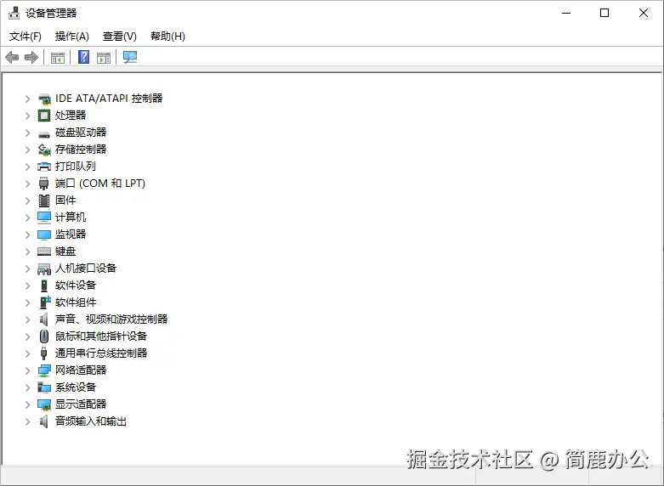Click the IDE ATA/ATAPI 控制器 device icon
Viewport: 664px width, 486px height.
44,99
